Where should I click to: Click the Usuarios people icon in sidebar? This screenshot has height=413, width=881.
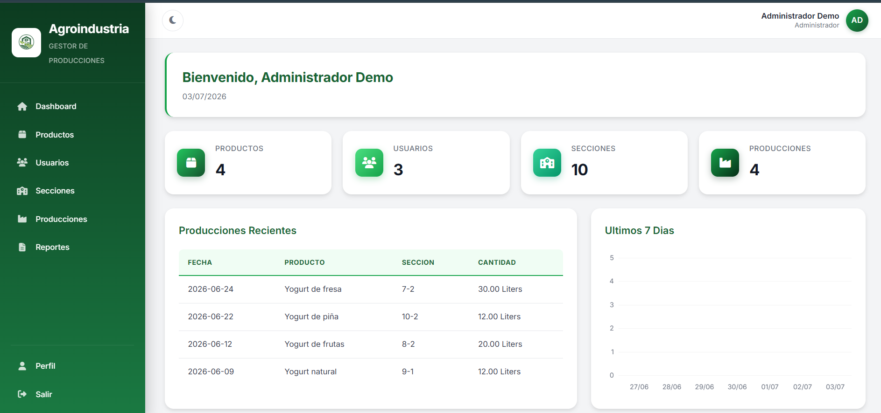pos(22,163)
